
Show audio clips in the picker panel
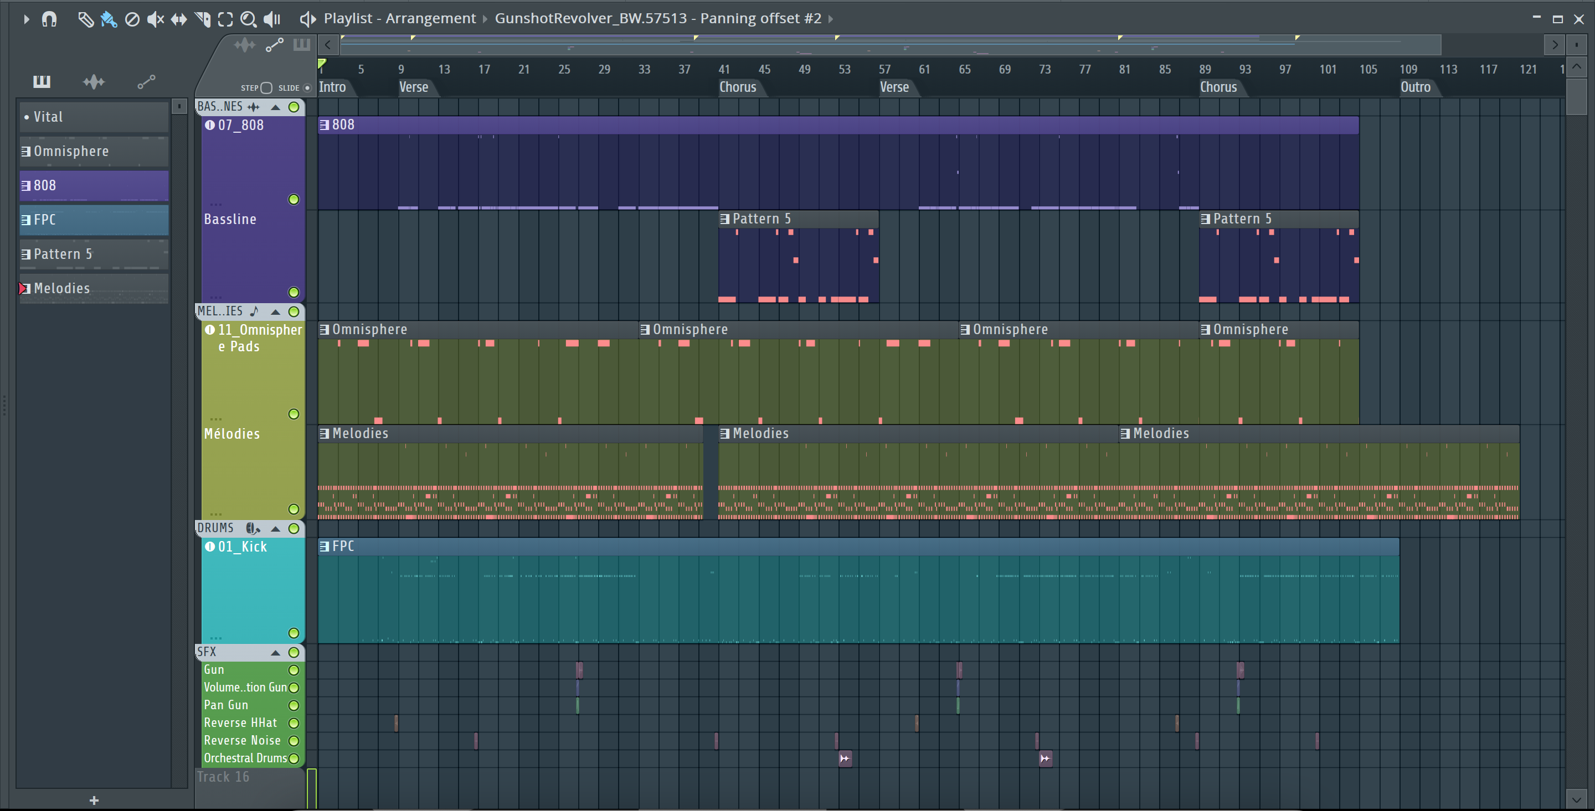tap(94, 81)
